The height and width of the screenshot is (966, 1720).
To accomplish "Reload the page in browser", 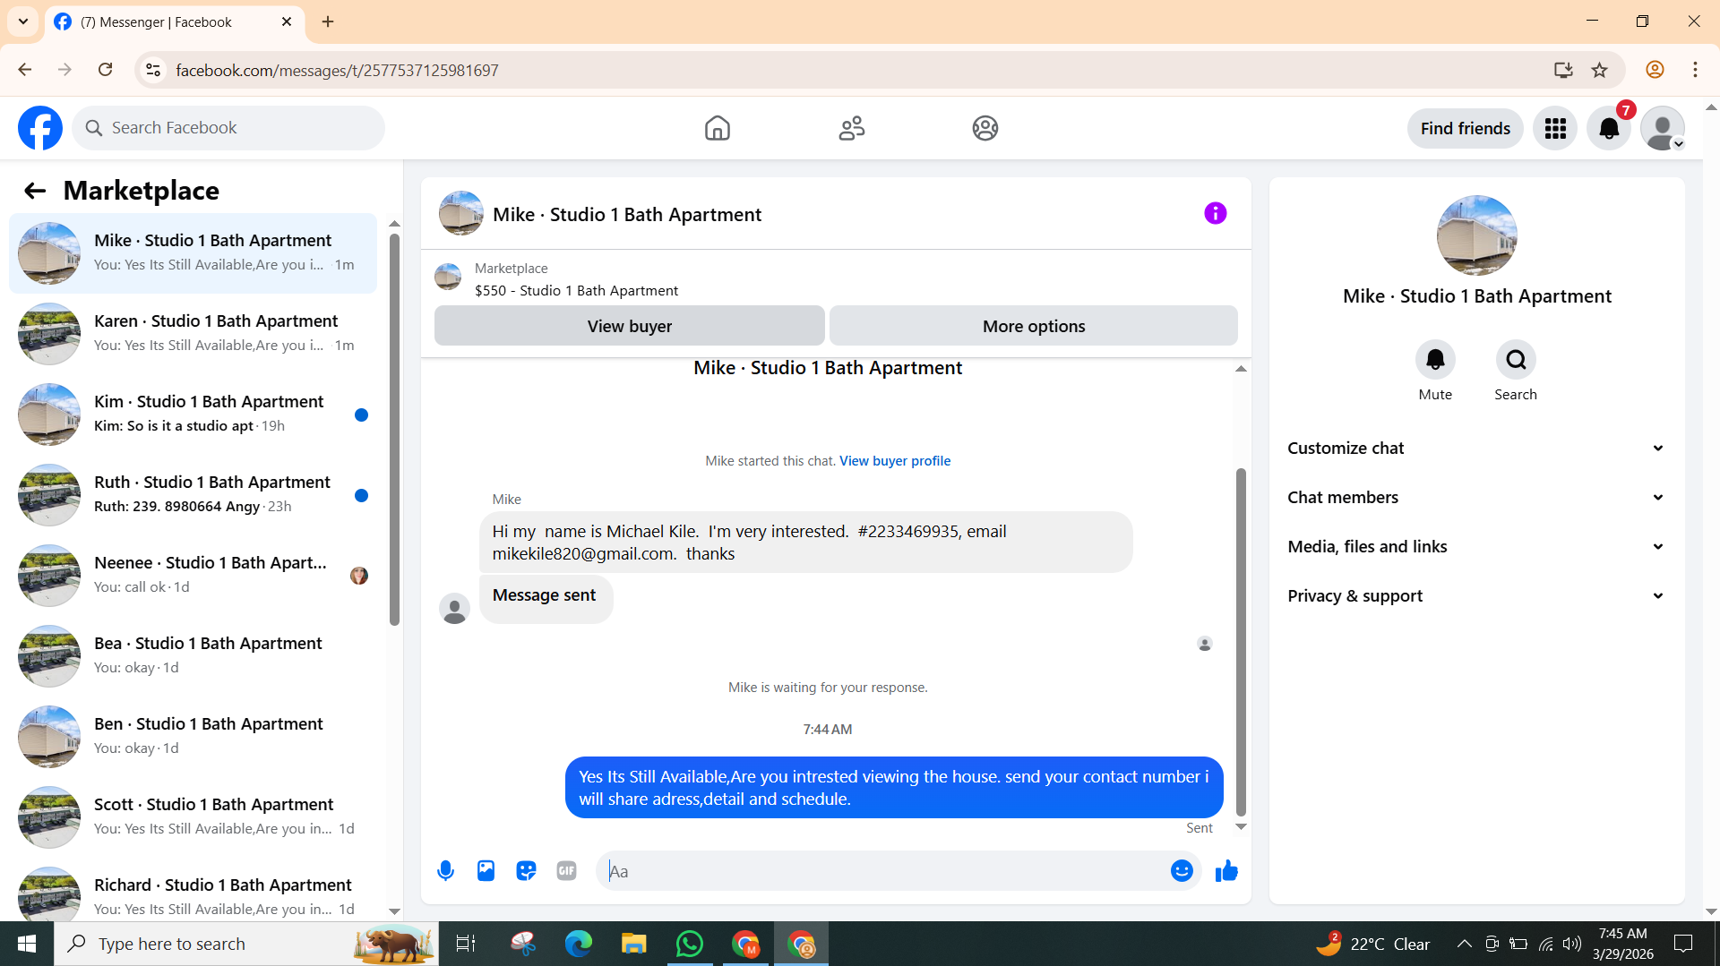I will (x=105, y=70).
